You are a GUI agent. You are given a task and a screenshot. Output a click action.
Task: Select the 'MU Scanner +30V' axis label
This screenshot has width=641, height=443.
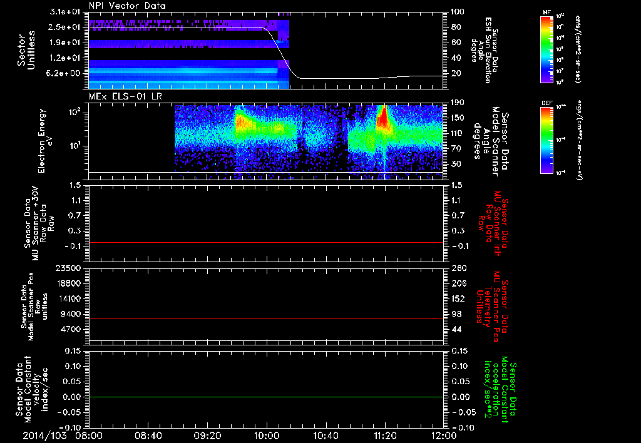39,223
